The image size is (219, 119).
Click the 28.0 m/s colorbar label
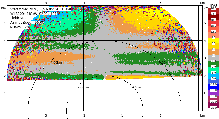click(x=214, y=8)
